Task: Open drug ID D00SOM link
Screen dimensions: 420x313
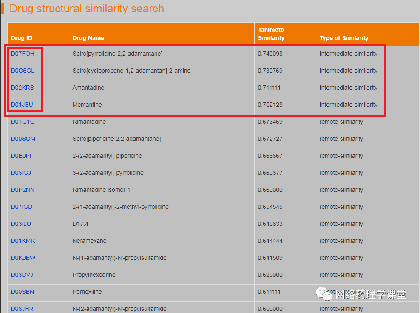Action: (23, 139)
